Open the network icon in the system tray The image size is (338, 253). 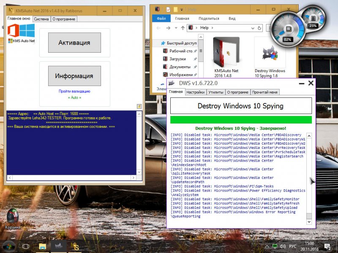click(275, 246)
